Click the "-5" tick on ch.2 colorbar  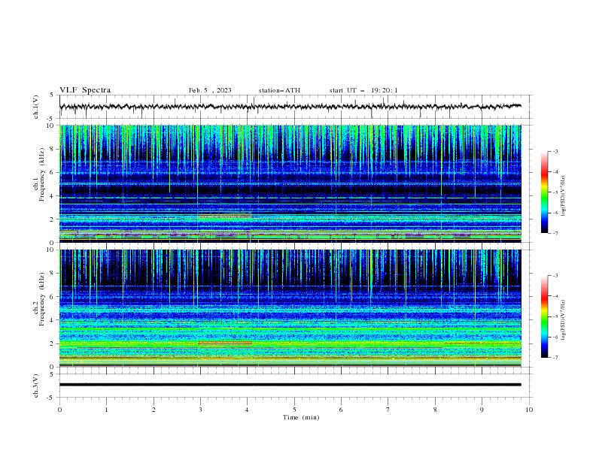[555, 316]
